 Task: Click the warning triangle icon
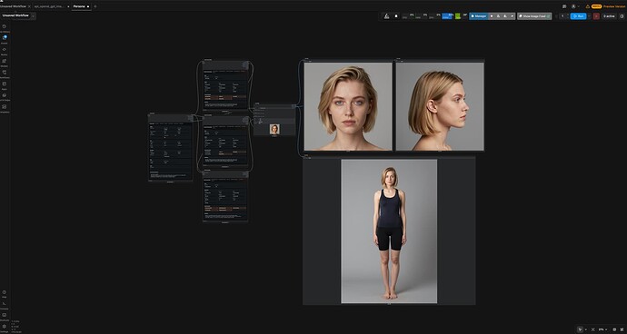pos(587,6)
